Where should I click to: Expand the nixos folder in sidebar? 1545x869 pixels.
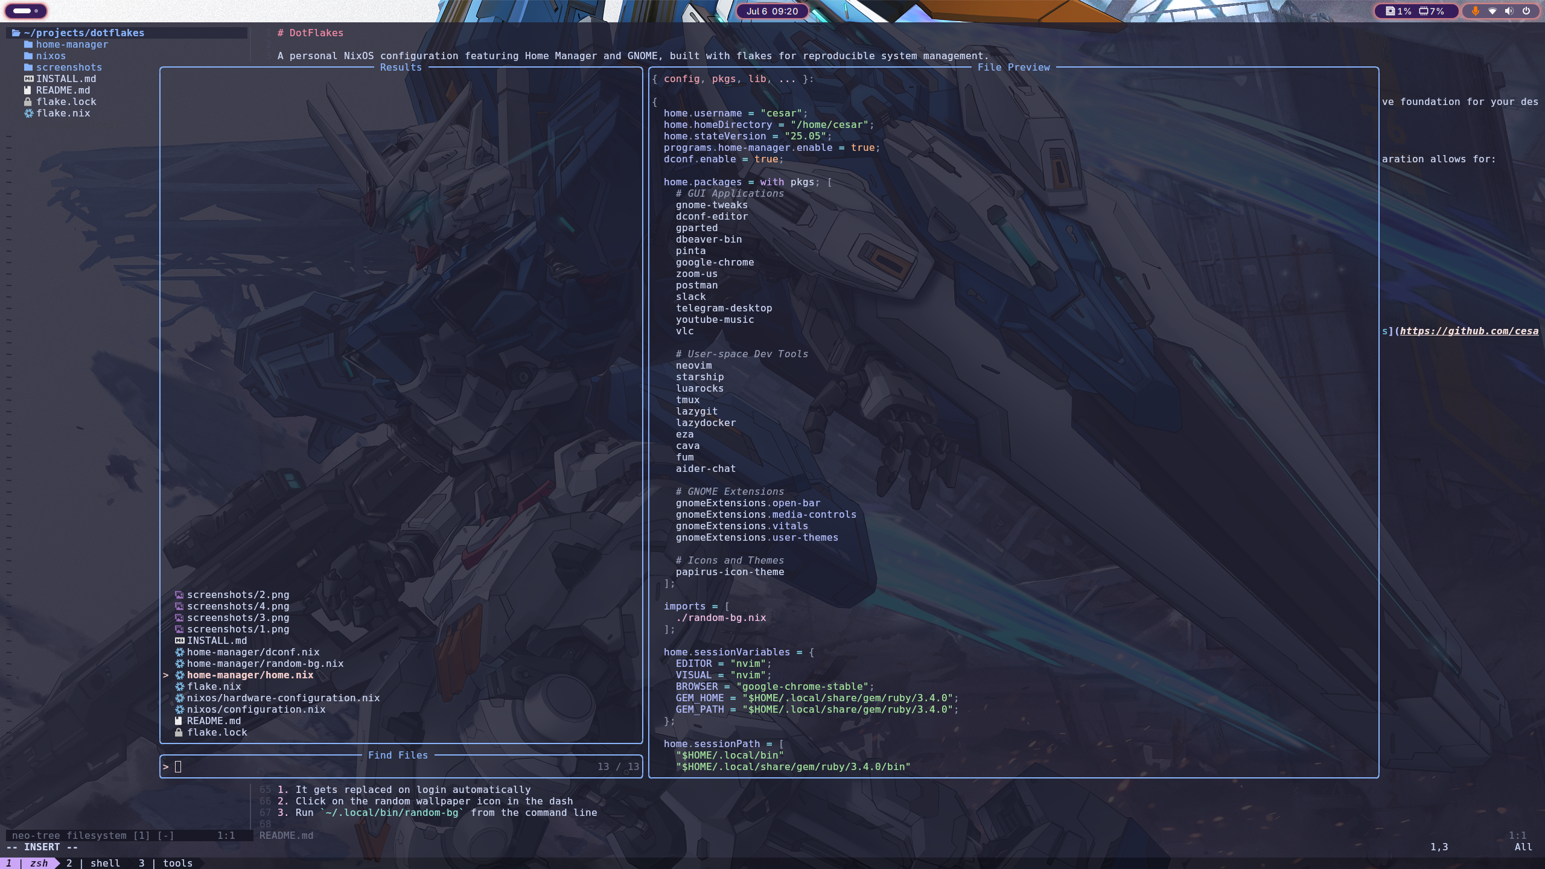[x=50, y=56]
